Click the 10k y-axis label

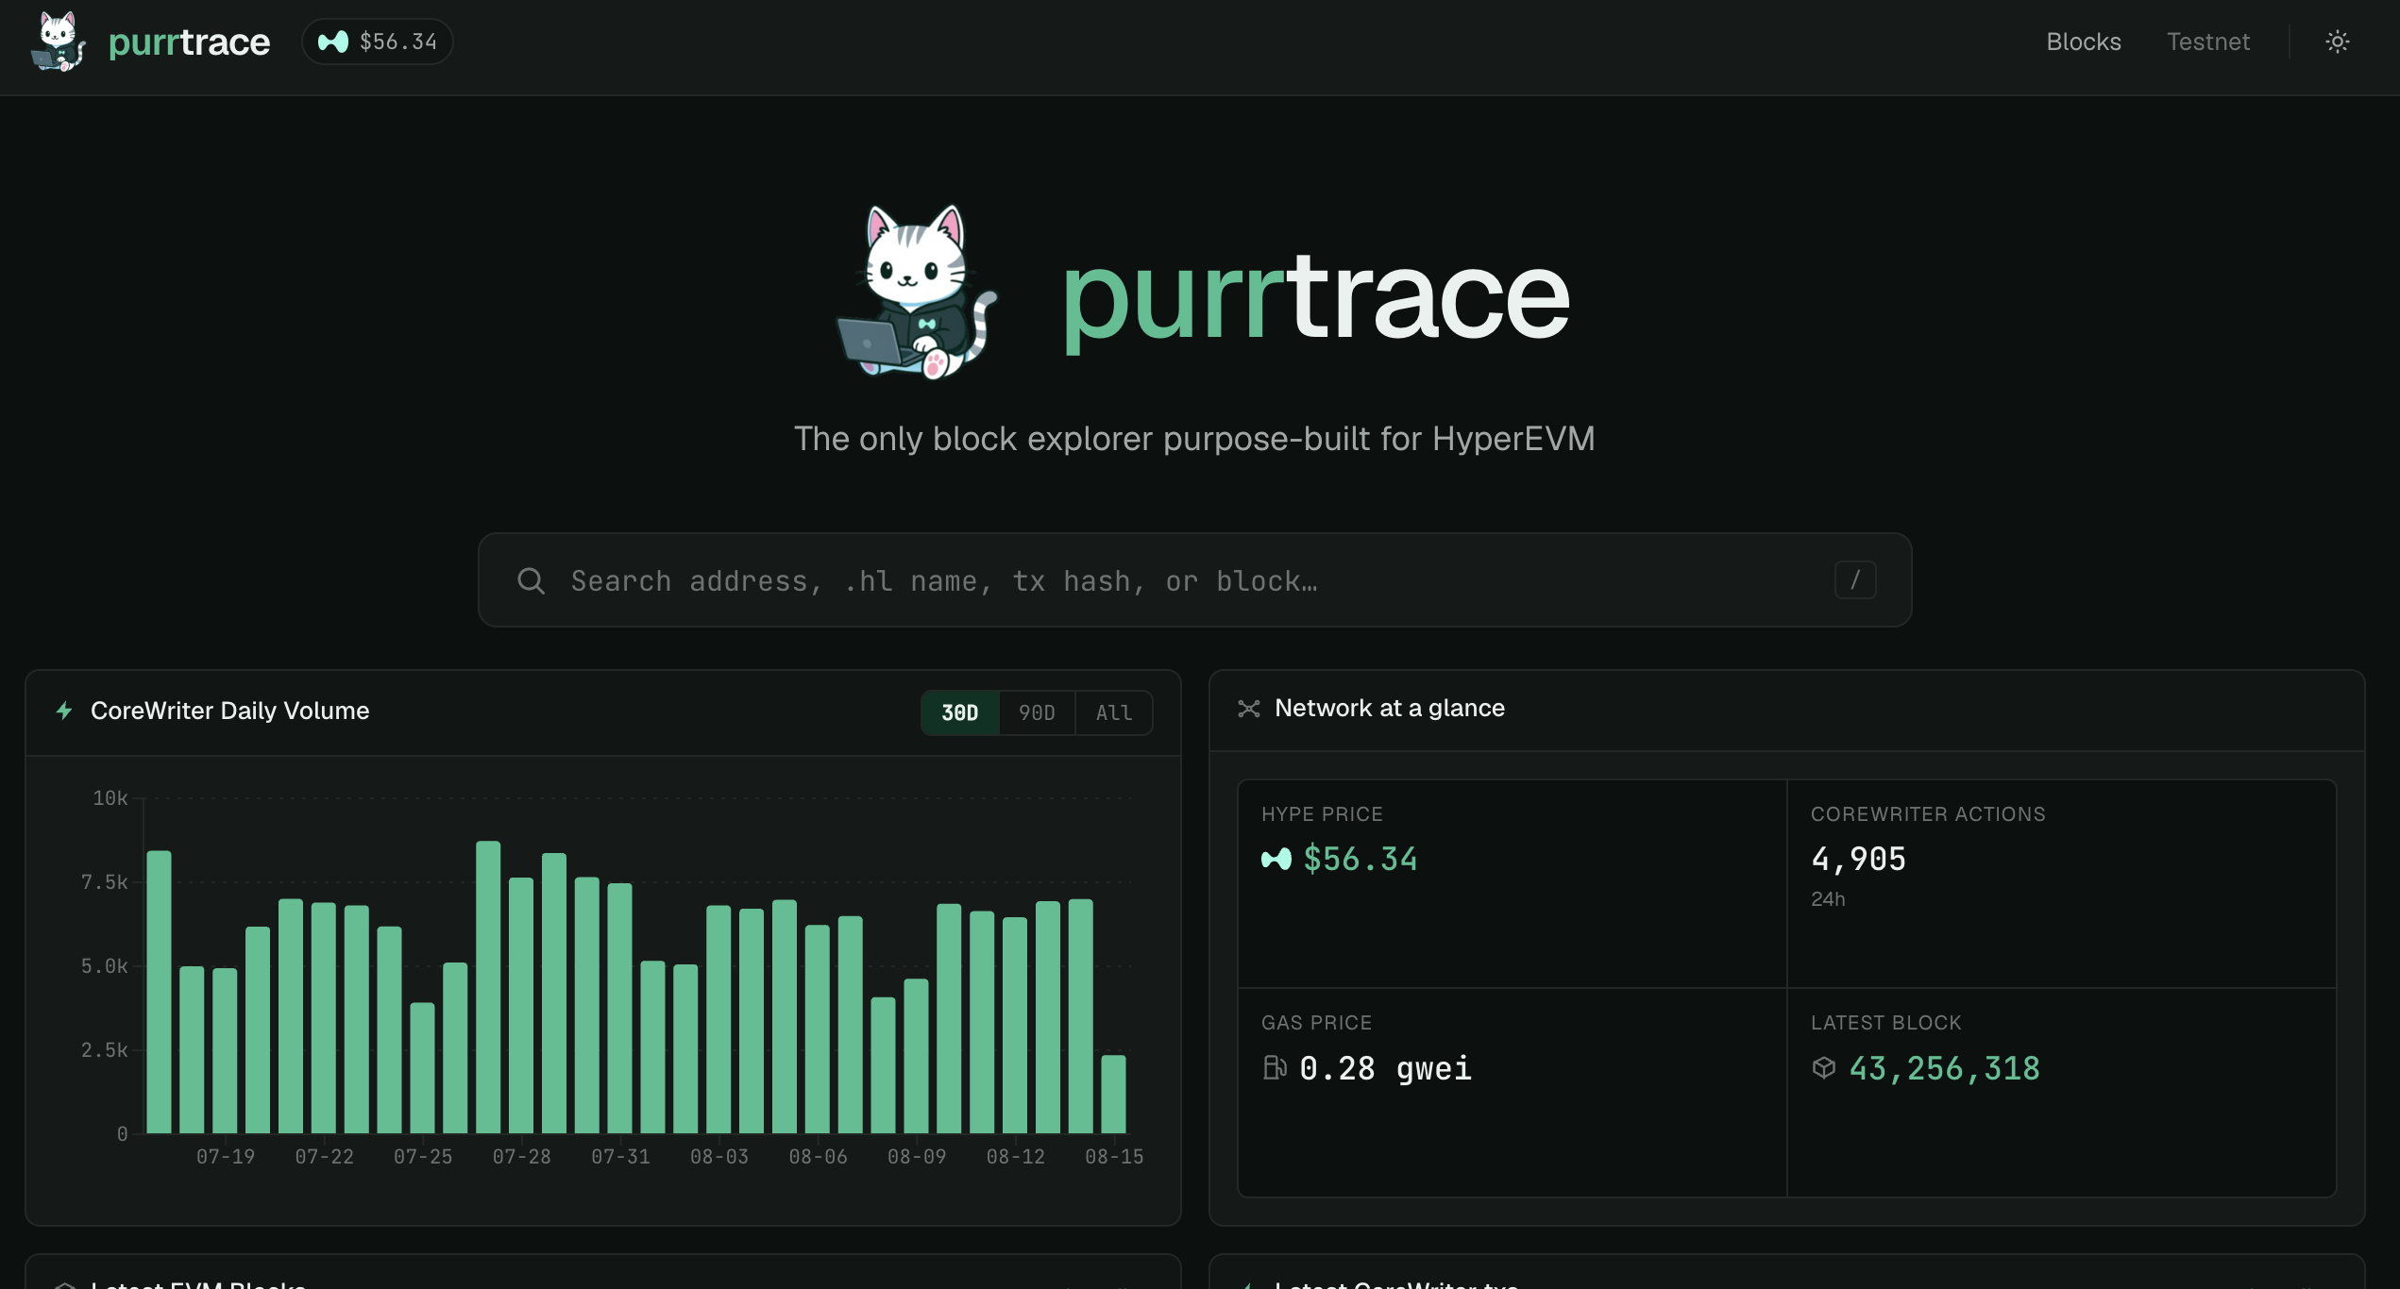tap(110, 798)
